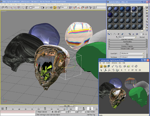150x116 pixels.
Task: Toggle the checkered Background sample button
Action: [147, 13]
